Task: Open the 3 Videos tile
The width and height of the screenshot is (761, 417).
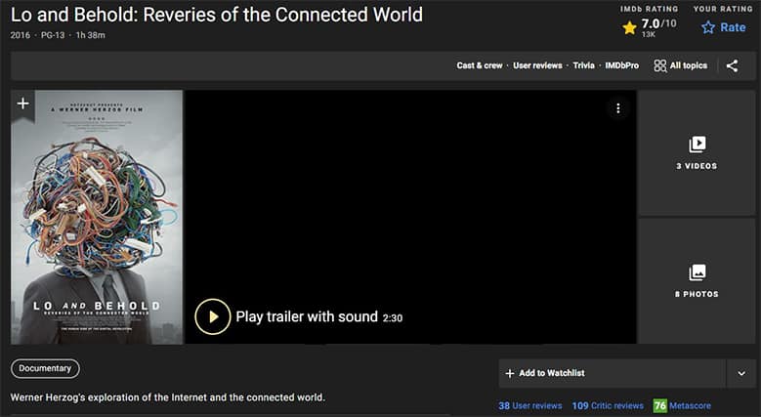Action: [697, 152]
